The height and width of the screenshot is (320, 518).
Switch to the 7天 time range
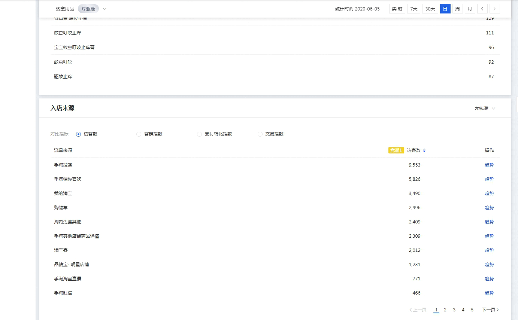pos(414,9)
